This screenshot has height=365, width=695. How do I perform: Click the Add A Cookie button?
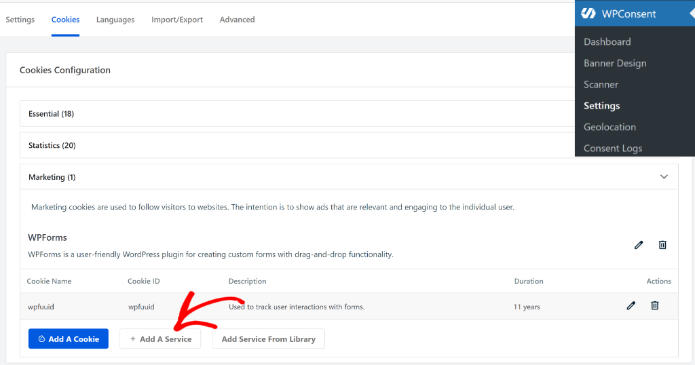click(69, 339)
